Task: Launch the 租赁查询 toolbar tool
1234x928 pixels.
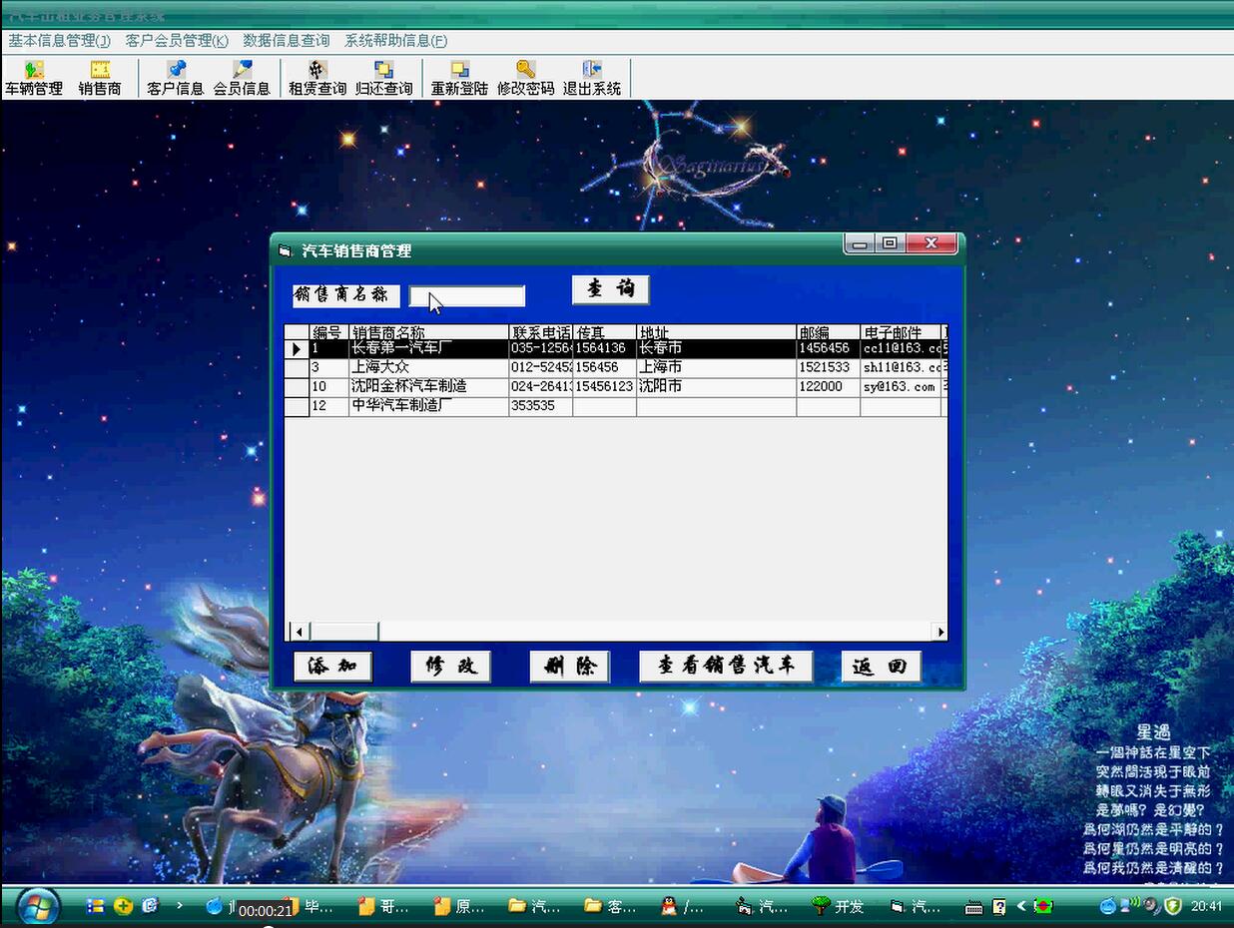Action: [317, 79]
